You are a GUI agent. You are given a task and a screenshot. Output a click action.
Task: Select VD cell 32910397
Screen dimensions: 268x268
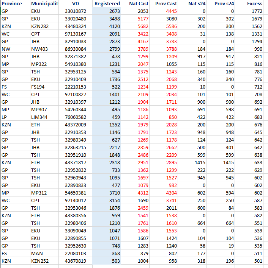[76, 102]
